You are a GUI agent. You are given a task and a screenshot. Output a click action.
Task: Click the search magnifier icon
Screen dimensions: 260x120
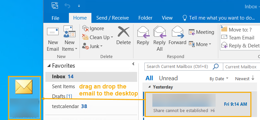click(x=216, y=67)
